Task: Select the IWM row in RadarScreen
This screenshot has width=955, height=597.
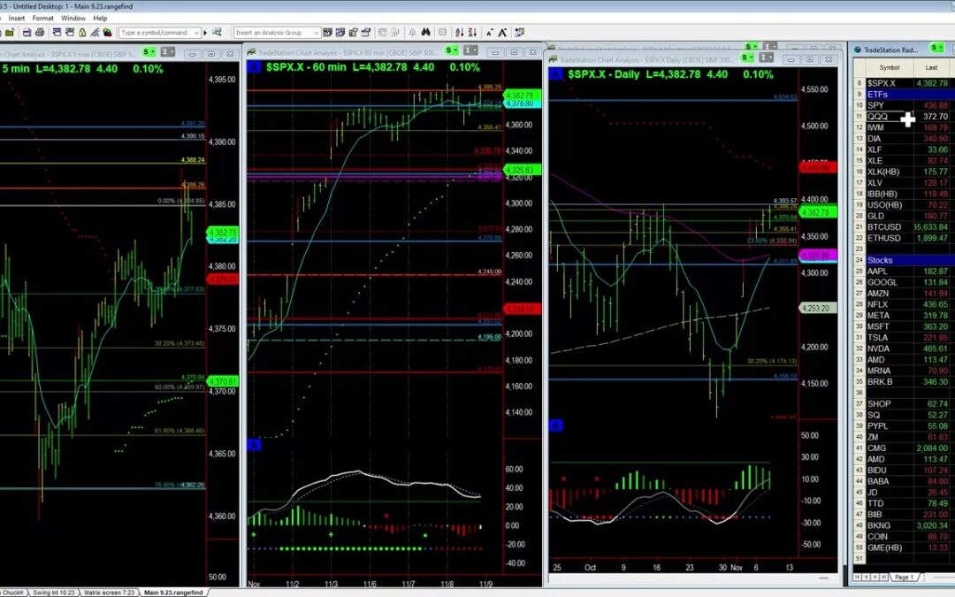Action: point(904,127)
